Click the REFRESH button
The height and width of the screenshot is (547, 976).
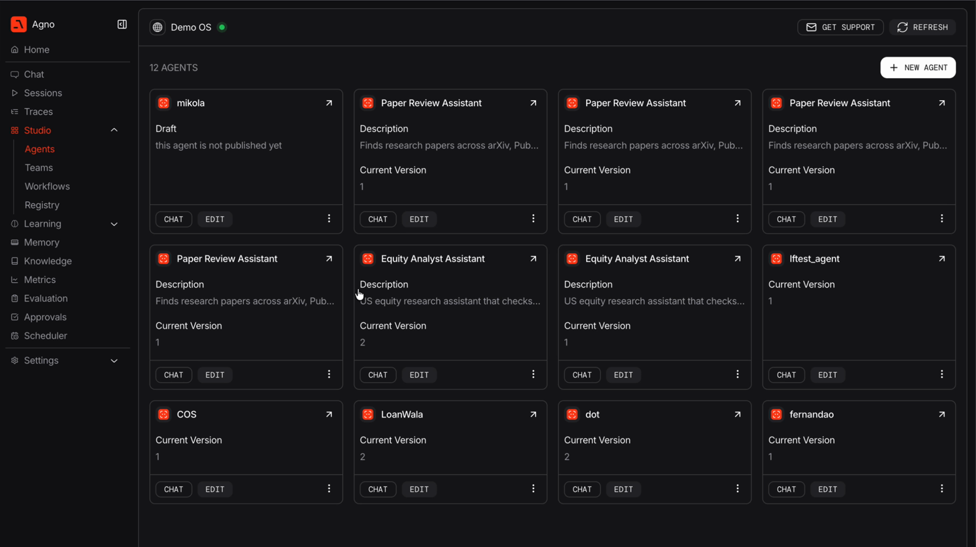923,27
